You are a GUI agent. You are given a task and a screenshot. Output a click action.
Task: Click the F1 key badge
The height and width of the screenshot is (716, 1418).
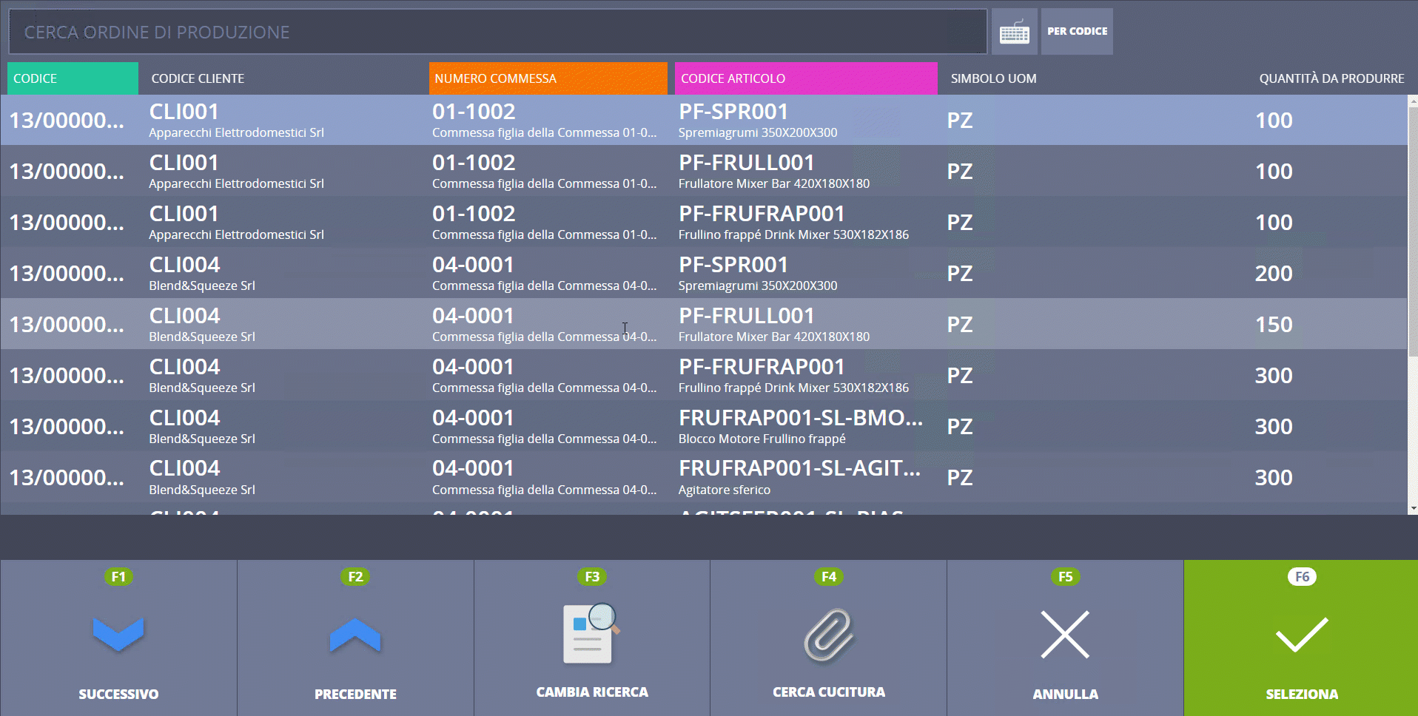pos(118,577)
